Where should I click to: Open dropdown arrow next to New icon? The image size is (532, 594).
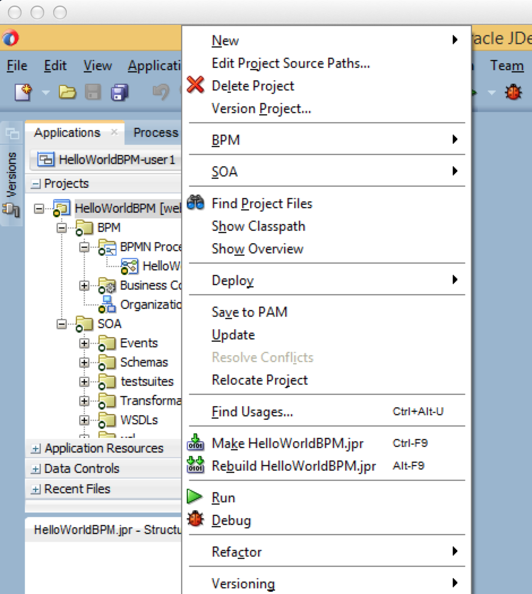45,92
